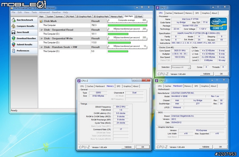
Task: Switch to the System tab in PerformanceTest
Action: (50, 16)
